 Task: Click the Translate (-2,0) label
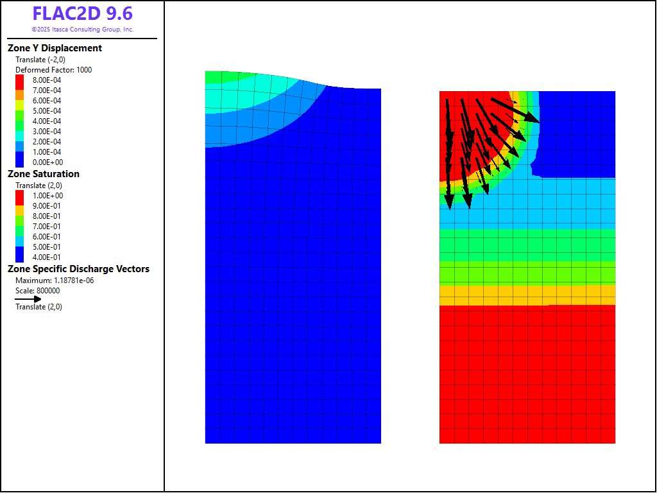pos(40,60)
